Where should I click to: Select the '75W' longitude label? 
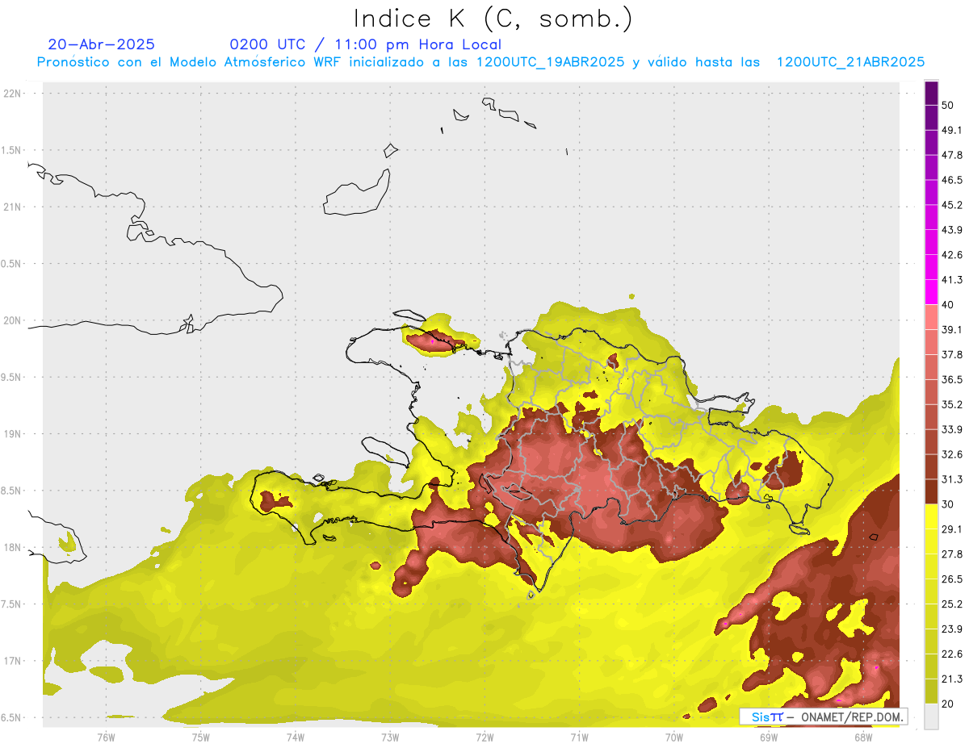(201, 738)
